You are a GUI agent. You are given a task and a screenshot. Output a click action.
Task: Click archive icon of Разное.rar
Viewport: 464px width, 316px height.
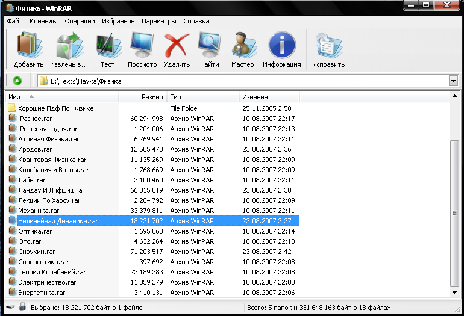13,118
